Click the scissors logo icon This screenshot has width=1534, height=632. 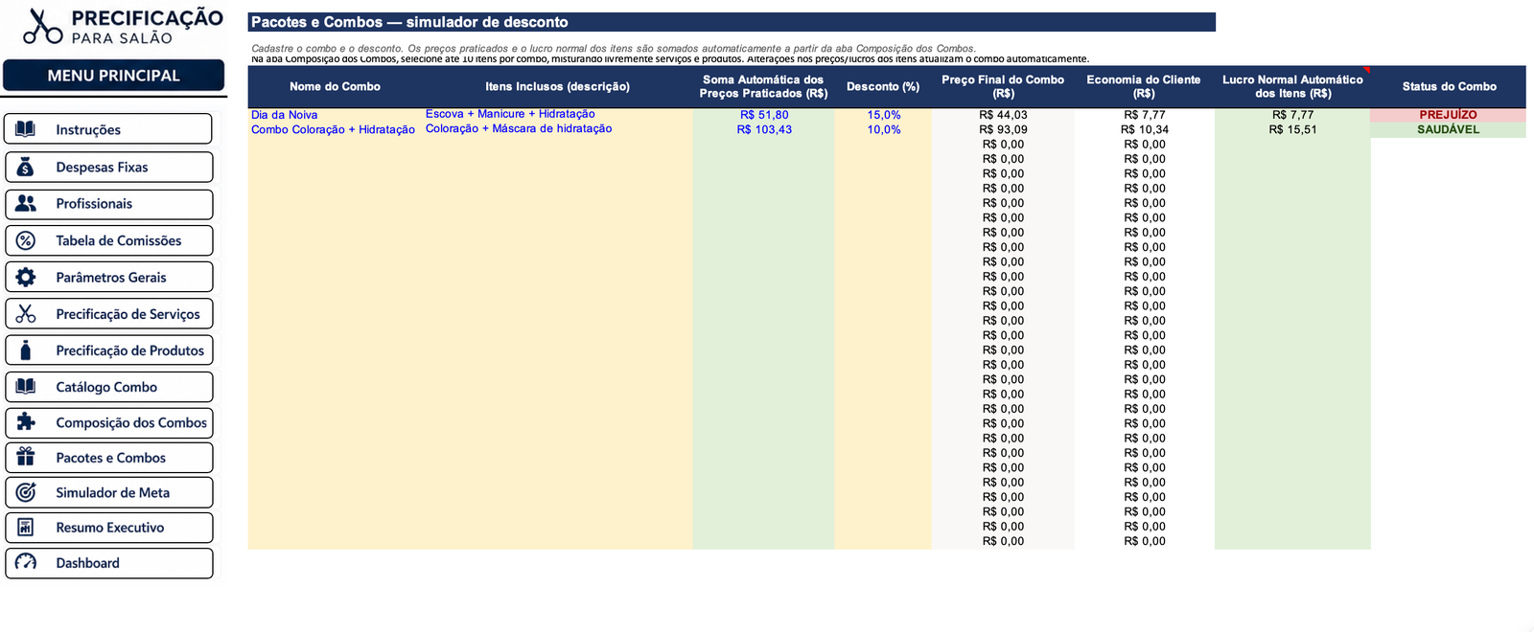click(x=42, y=26)
